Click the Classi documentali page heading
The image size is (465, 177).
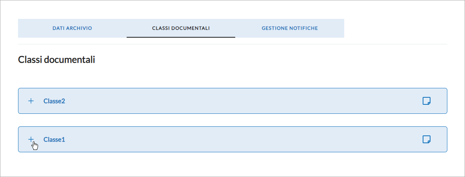56,60
